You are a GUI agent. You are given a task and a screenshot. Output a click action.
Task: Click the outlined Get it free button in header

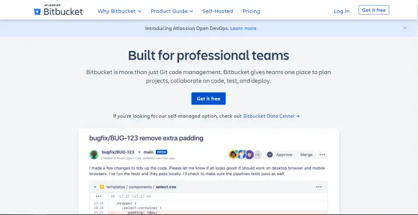373,10
